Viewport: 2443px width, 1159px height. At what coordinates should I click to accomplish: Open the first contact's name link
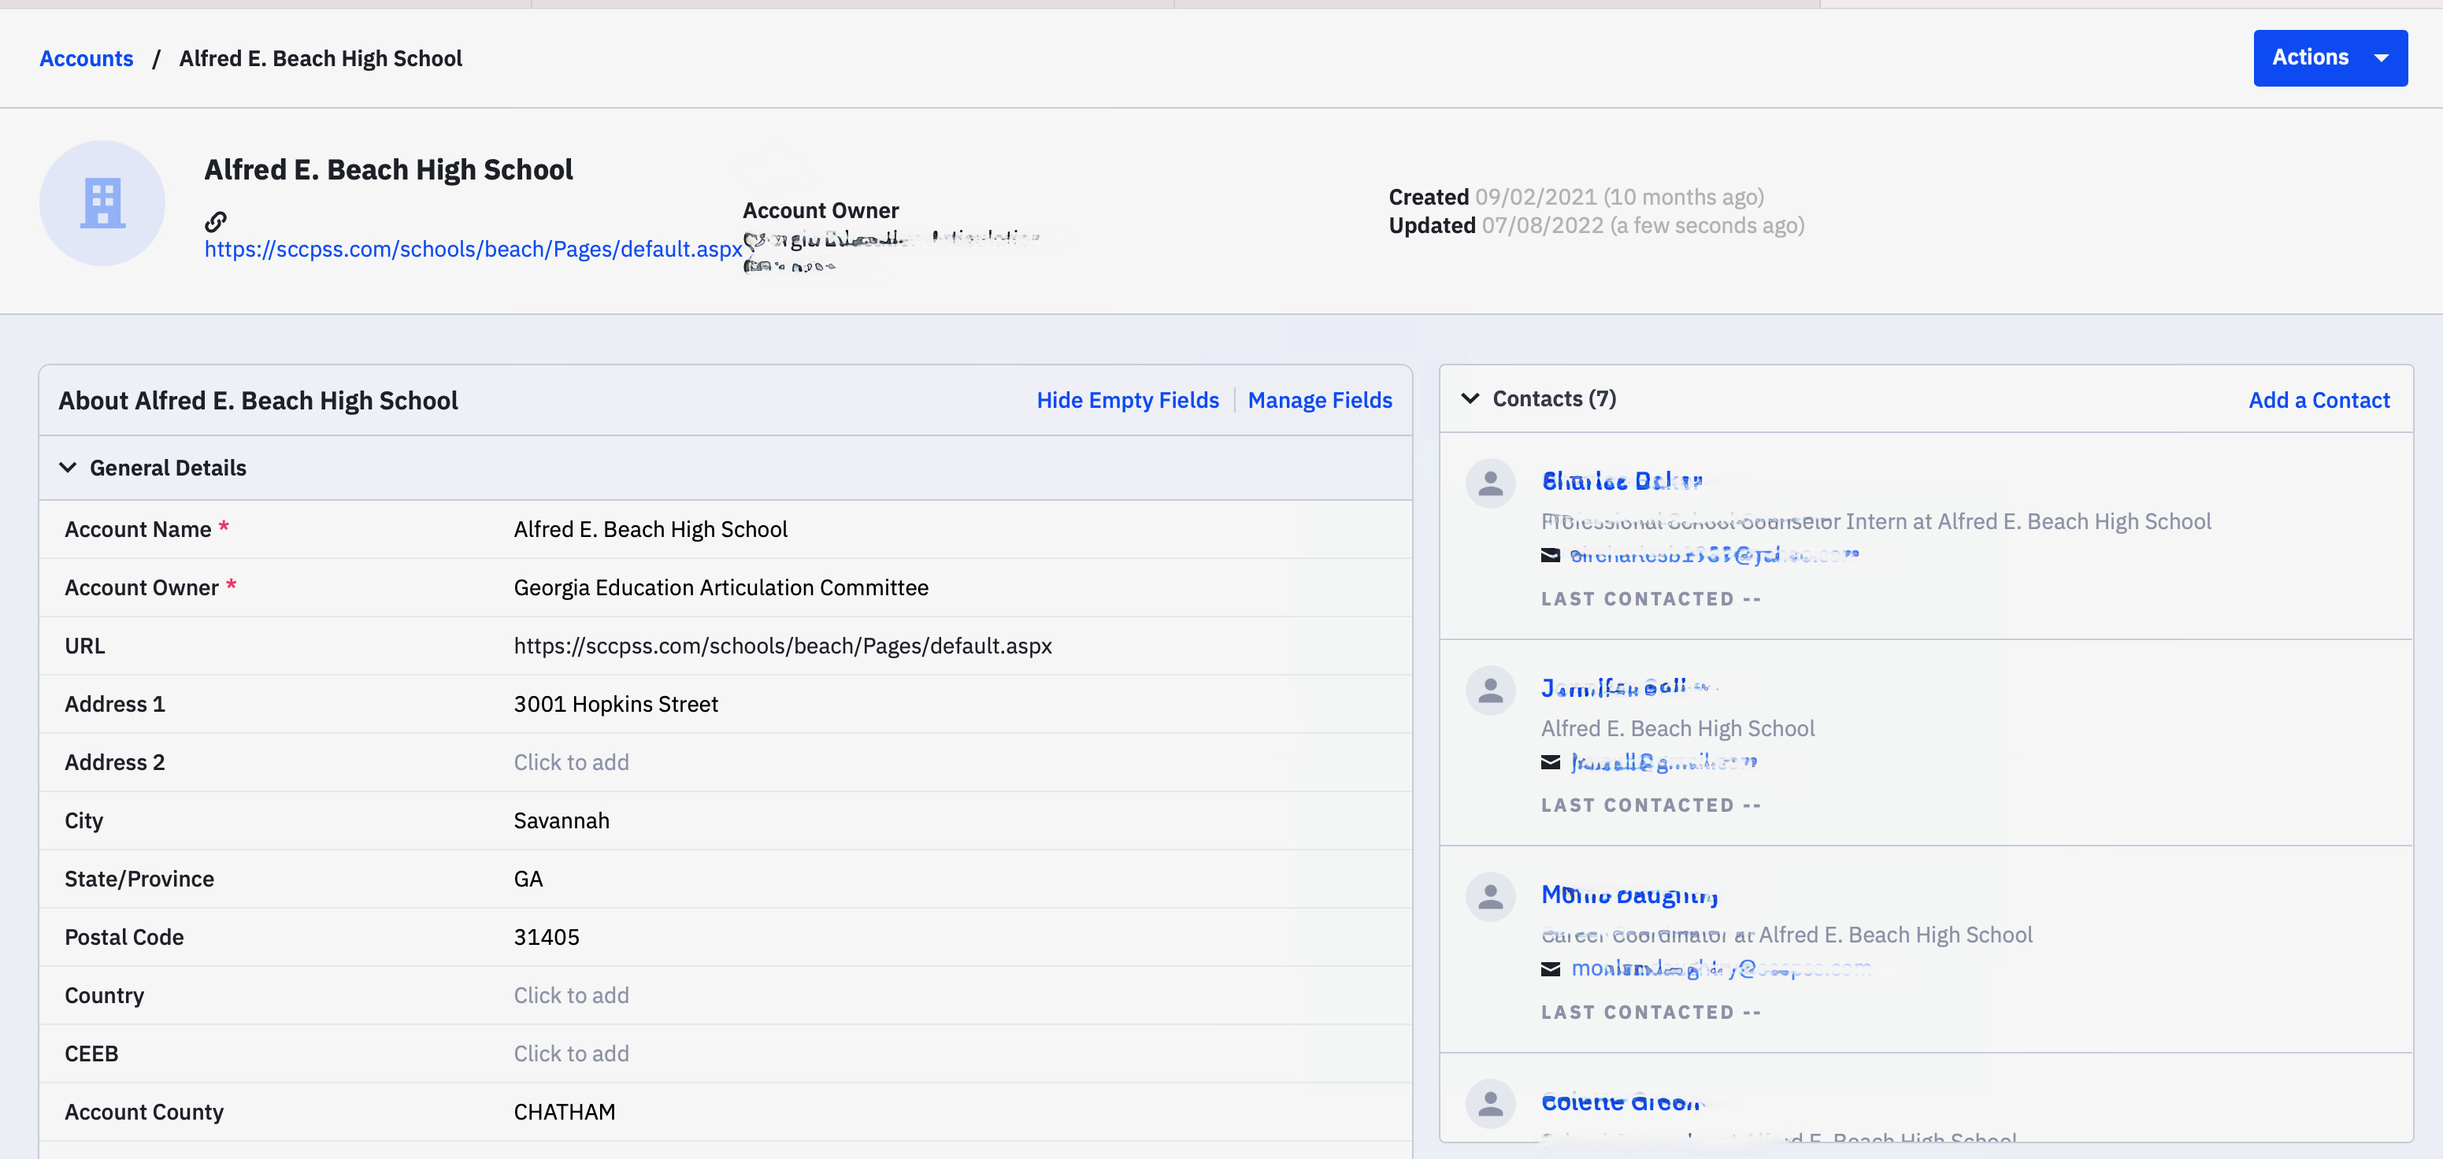(1622, 481)
